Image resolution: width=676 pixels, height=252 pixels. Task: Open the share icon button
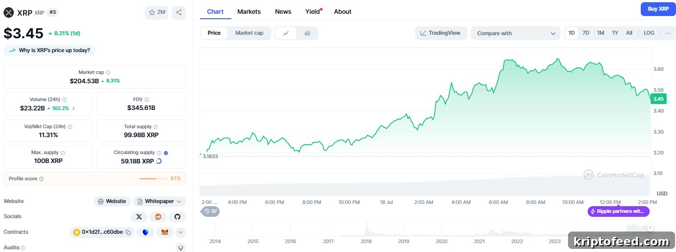pyautogui.click(x=178, y=12)
